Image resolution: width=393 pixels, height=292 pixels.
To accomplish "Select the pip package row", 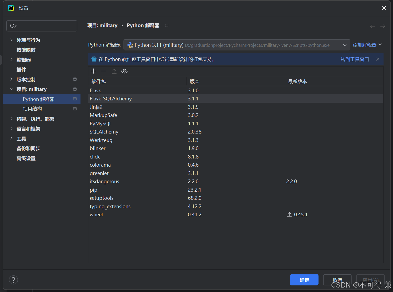I will click(236, 190).
